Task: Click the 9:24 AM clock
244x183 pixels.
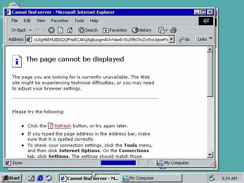Action: point(229,178)
